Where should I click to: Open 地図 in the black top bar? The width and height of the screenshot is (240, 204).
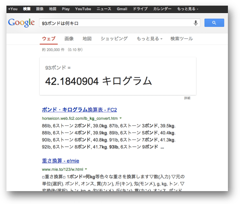click(52, 9)
